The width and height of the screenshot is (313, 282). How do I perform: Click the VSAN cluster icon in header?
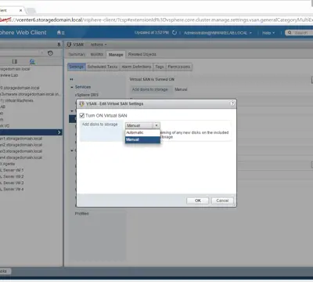point(69,45)
